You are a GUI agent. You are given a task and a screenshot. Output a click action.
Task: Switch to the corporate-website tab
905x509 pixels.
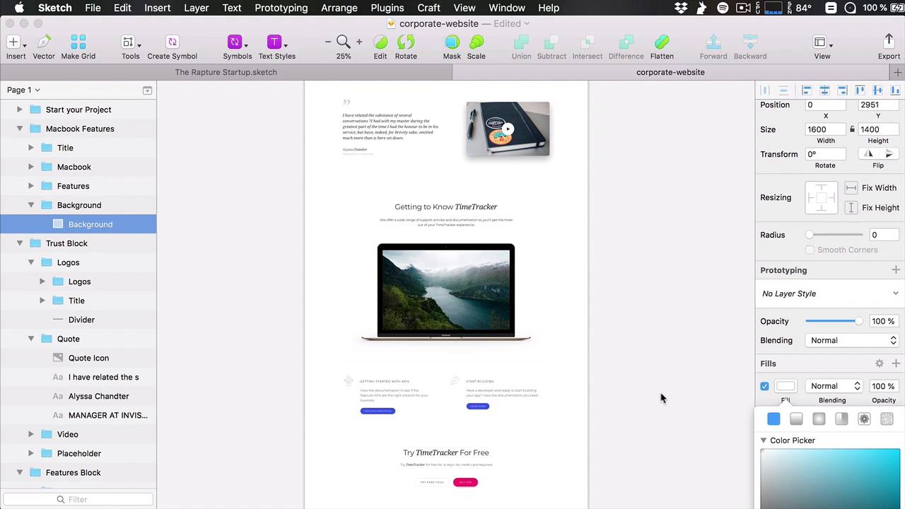click(x=670, y=72)
